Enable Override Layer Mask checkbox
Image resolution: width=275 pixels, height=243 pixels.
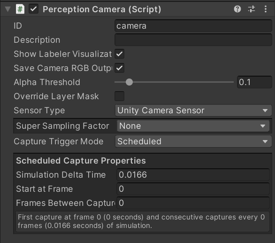pyautogui.click(x=120, y=96)
